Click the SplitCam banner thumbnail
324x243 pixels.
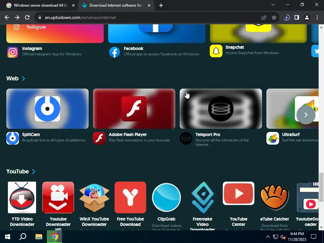[47, 109]
